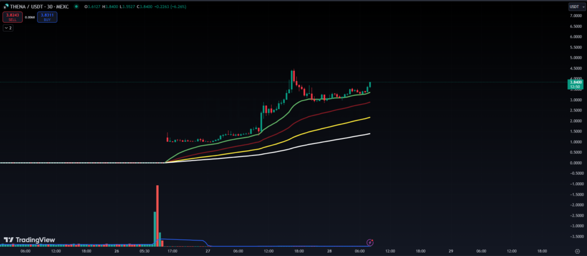Expand the collapsed indicators legend showing 2
The width and height of the screenshot is (587, 256).
point(8,27)
